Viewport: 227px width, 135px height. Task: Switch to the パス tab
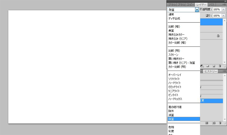point(212,4)
